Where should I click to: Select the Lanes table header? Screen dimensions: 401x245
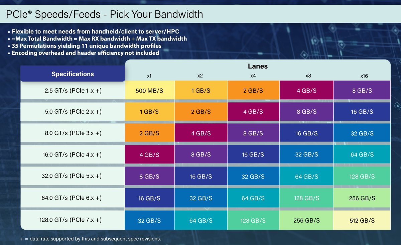(x=258, y=66)
